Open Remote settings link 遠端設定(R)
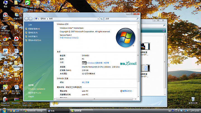201x113 pixels. tap(33, 33)
